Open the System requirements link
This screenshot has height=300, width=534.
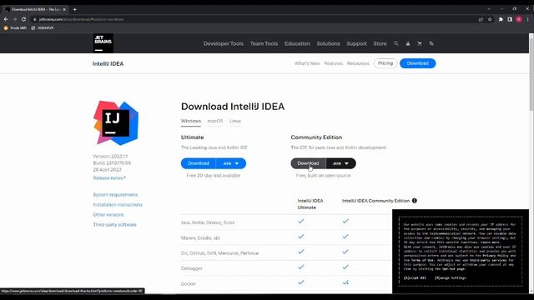[115, 194]
